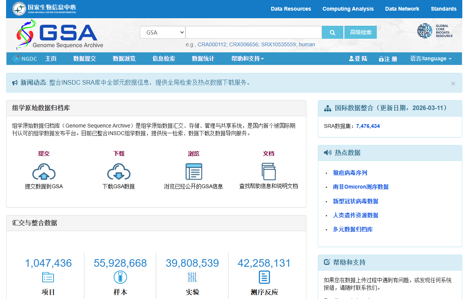Screen dimensions: 468x299
Task: Click the download cloud icon under 下载
Action: pyautogui.click(x=119, y=172)
